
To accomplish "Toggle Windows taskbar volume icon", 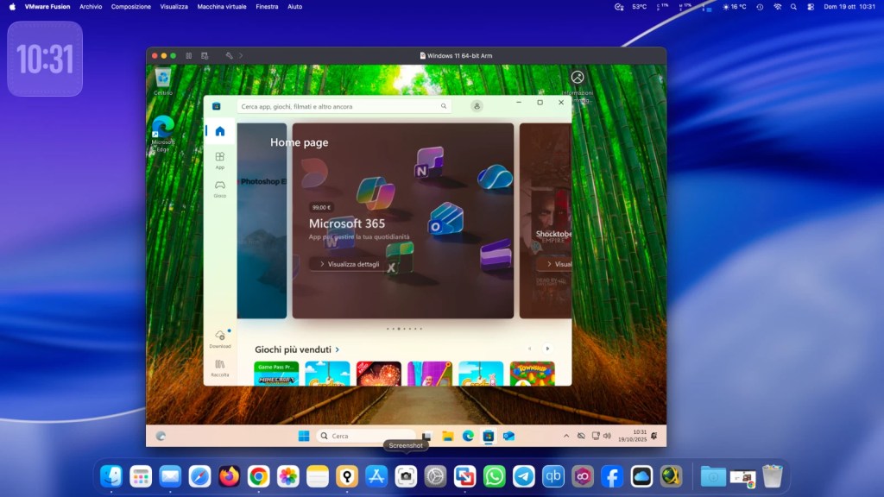I will (x=607, y=436).
